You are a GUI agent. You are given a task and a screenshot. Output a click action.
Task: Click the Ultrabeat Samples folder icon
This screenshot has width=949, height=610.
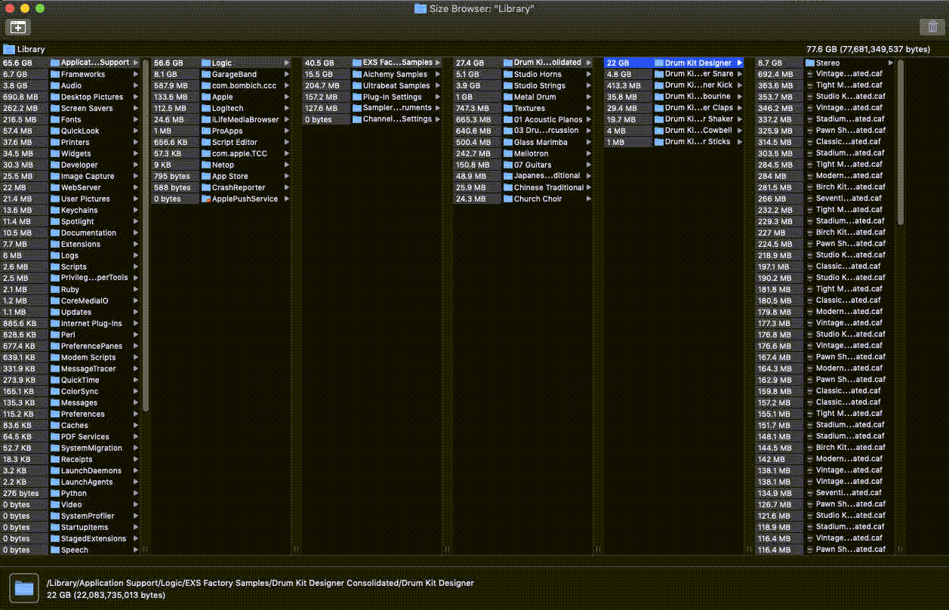[357, 85]
